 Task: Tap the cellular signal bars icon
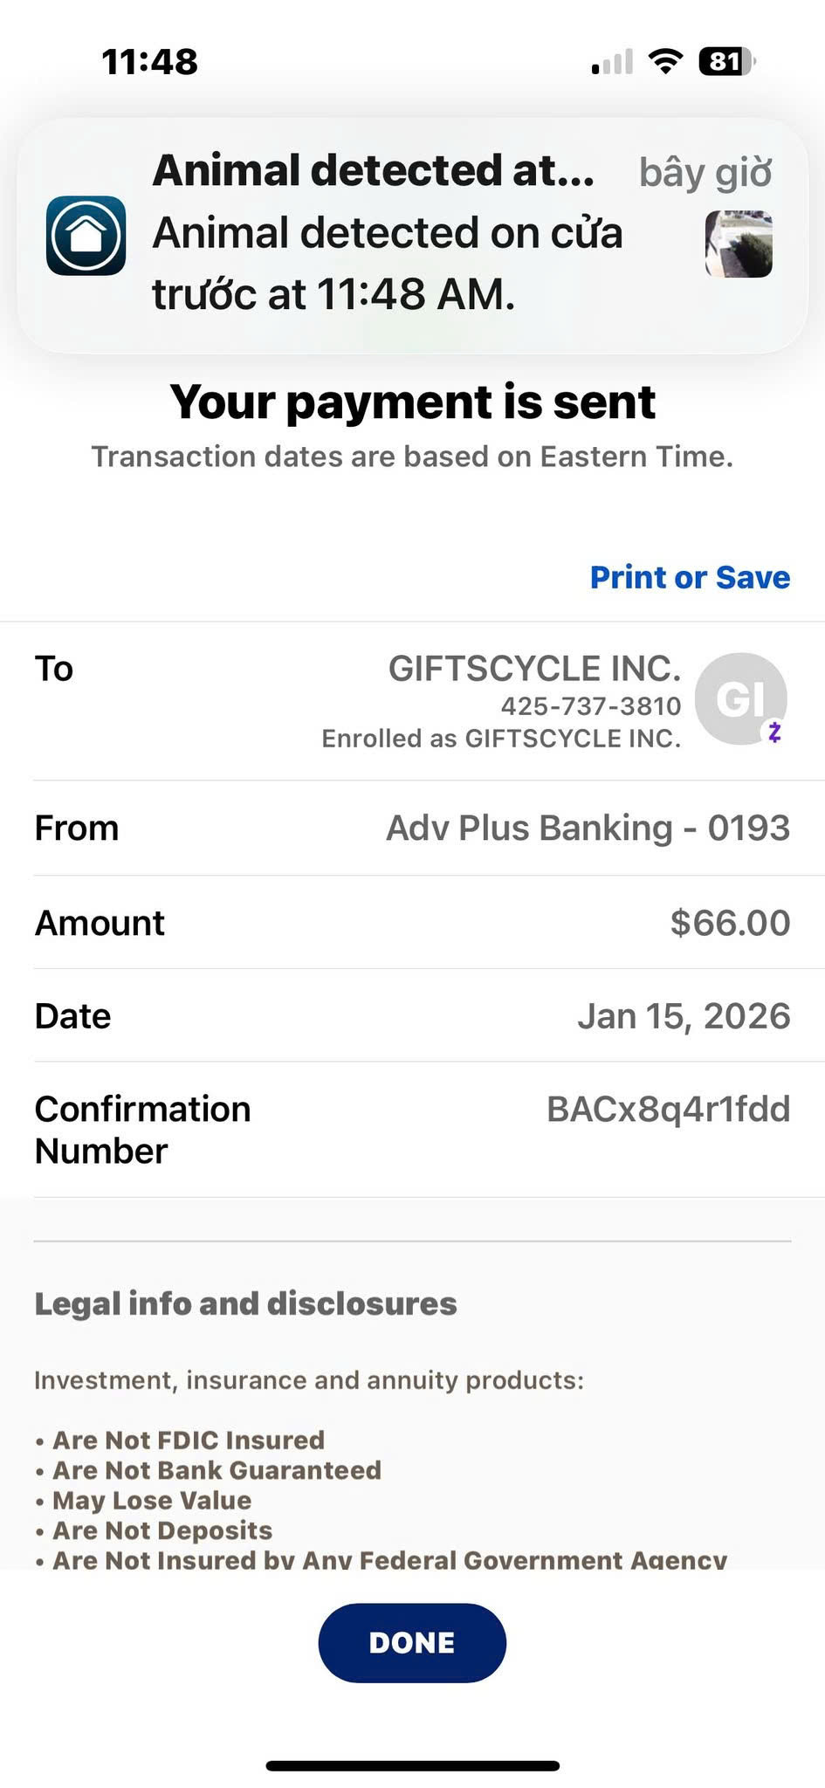pos(612,63)
